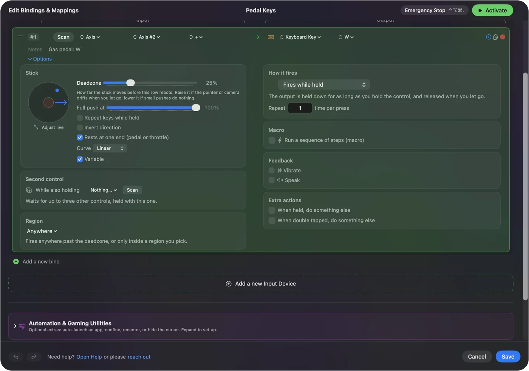This screenshot has width=529, height=371.
Task: Click the Activate button
Action: coord(492,10)
